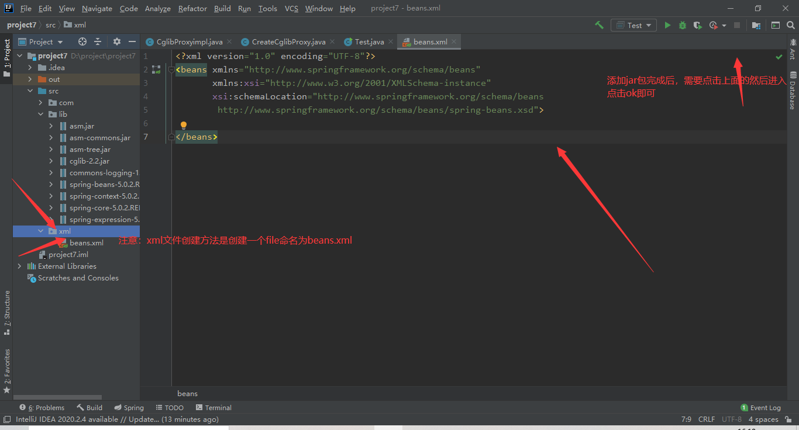
Task: Toggle the Database tool window sidebar
Action: pos(793,90)
